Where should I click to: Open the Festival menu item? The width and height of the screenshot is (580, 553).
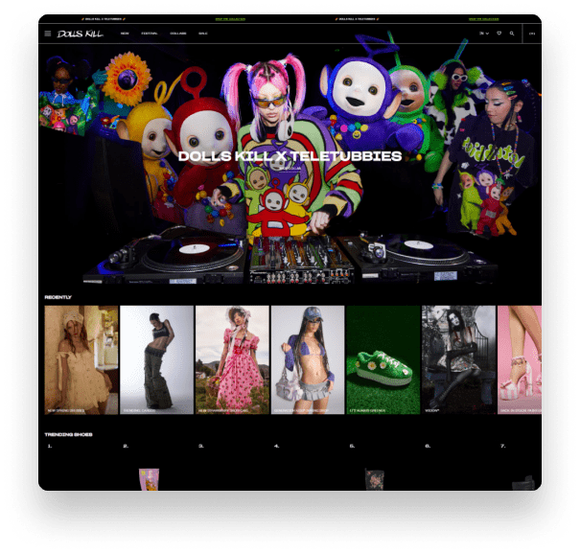[150, 34]
